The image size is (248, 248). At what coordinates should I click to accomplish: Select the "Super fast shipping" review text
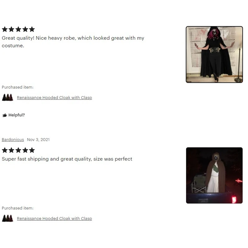click(x=67, y=159)
